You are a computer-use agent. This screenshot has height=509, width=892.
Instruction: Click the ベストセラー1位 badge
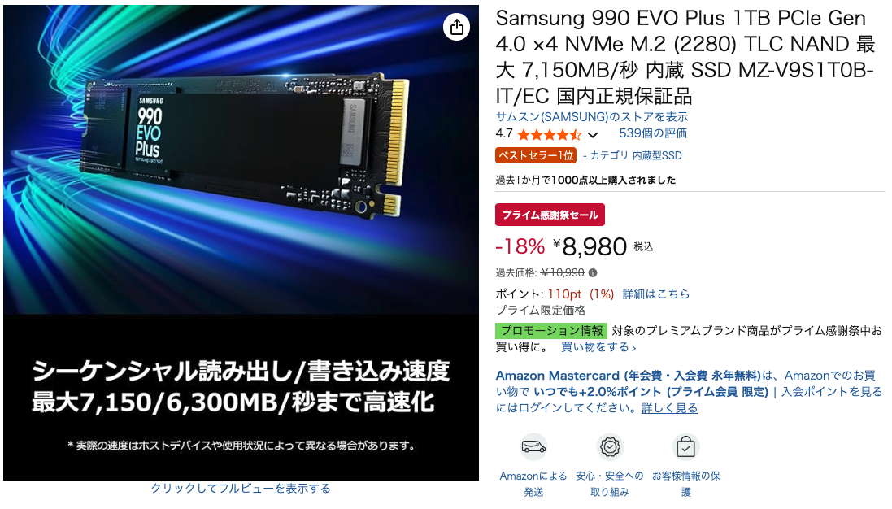[536, 155]
